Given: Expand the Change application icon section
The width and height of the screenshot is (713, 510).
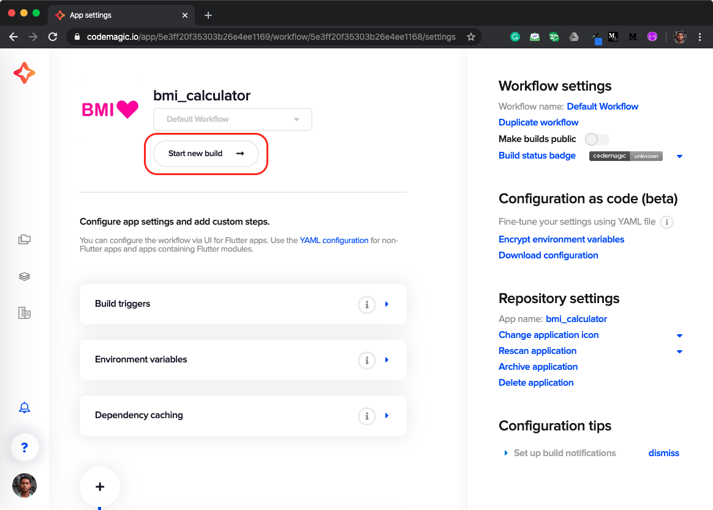Looking at the screenshot, I should [x=679, y=336].
